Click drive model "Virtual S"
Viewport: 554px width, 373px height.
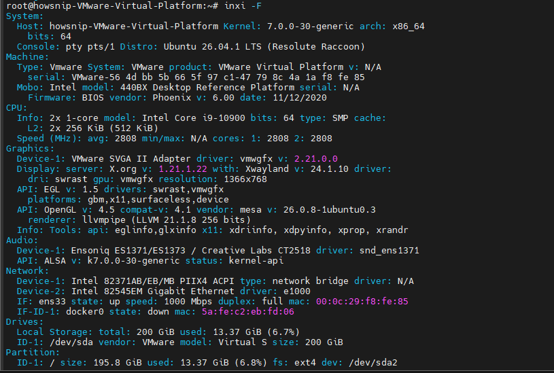coord(243,342)
